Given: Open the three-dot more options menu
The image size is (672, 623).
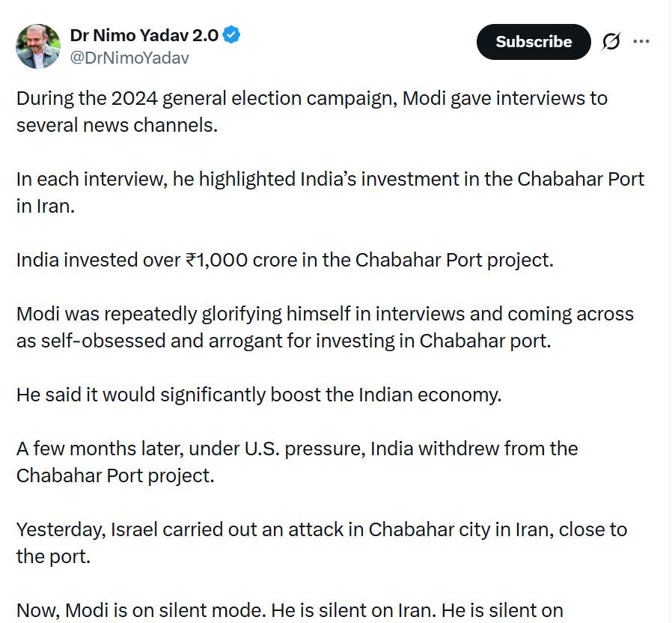Looking at the screenshot, I should click(641, 42).
